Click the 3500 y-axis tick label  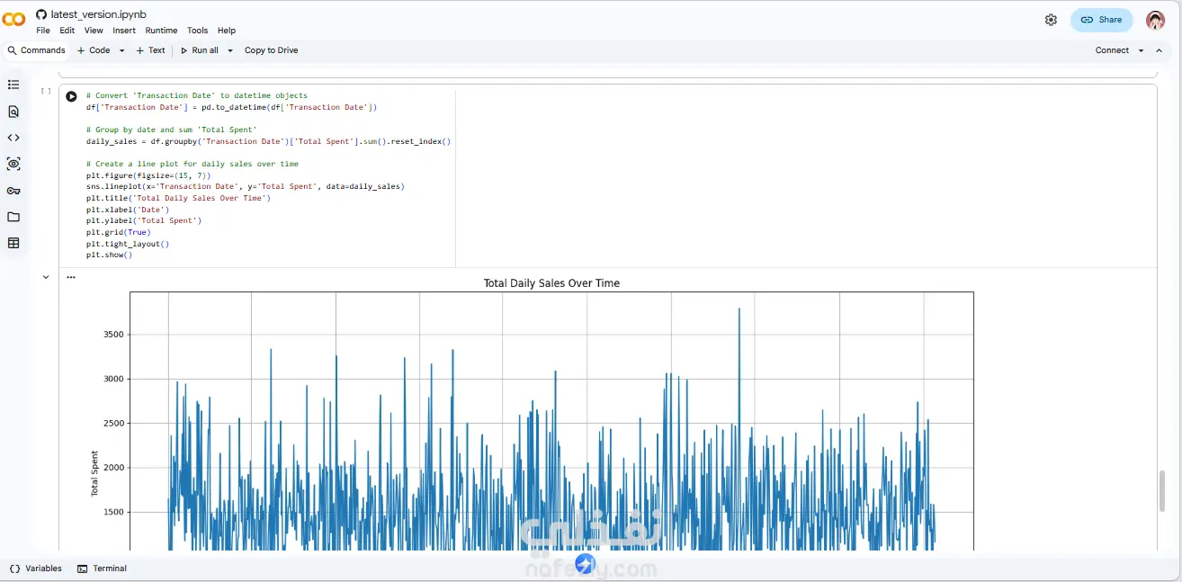[113, 335]
